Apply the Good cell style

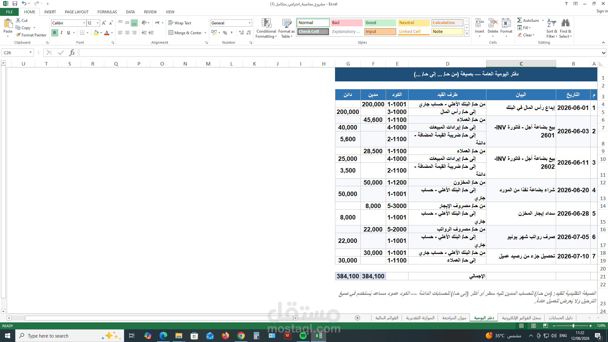pyautogui.click(x=380, y=22)
